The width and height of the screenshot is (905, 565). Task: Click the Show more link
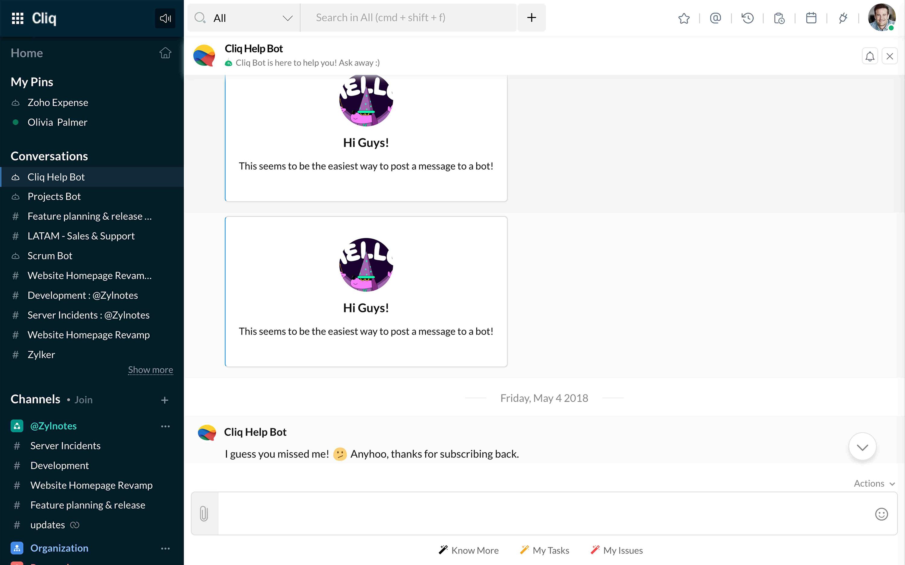(x=150, y=369)
